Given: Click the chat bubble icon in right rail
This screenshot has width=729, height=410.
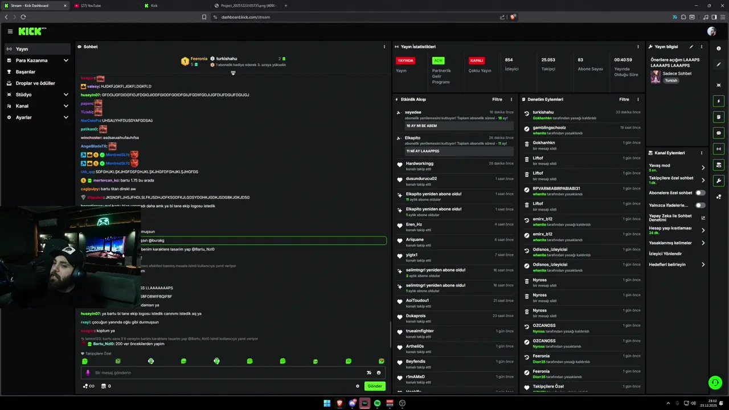Looking at the screenshot, I should [719, 133].
